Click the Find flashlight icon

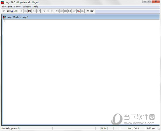(x=44, y=11)
